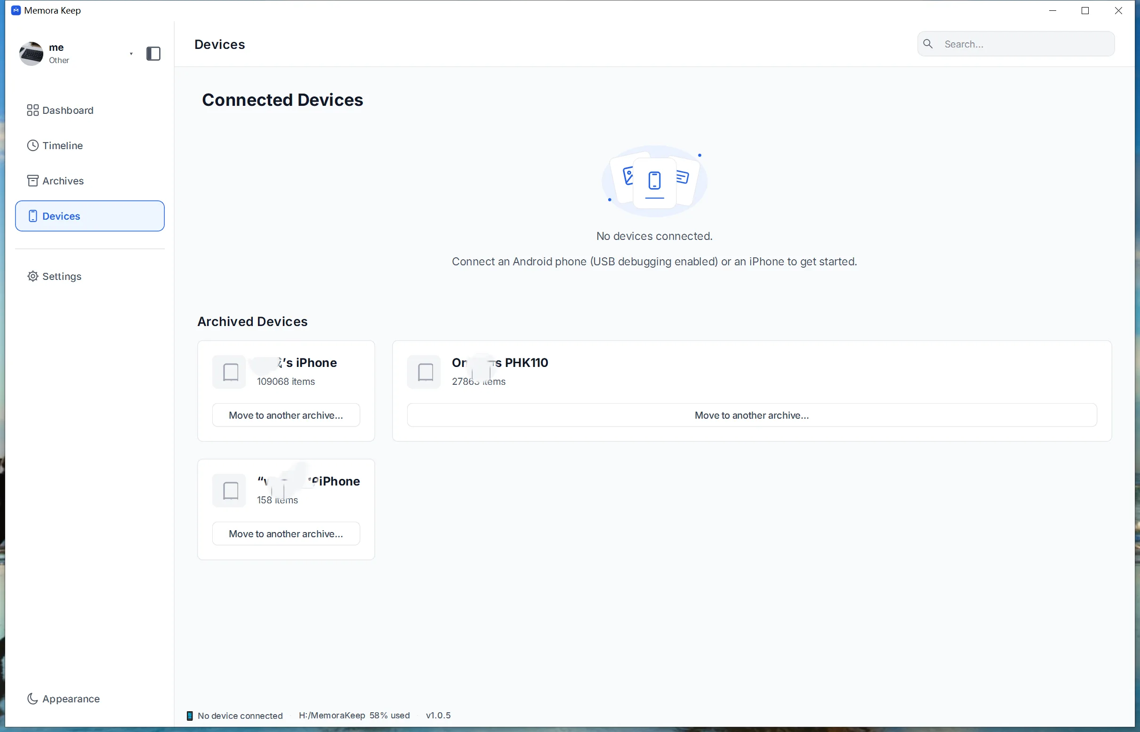The height and width of the screenshot is (732, 1140).
Task: Click the Settings gear icon
Action: (32, 276)
